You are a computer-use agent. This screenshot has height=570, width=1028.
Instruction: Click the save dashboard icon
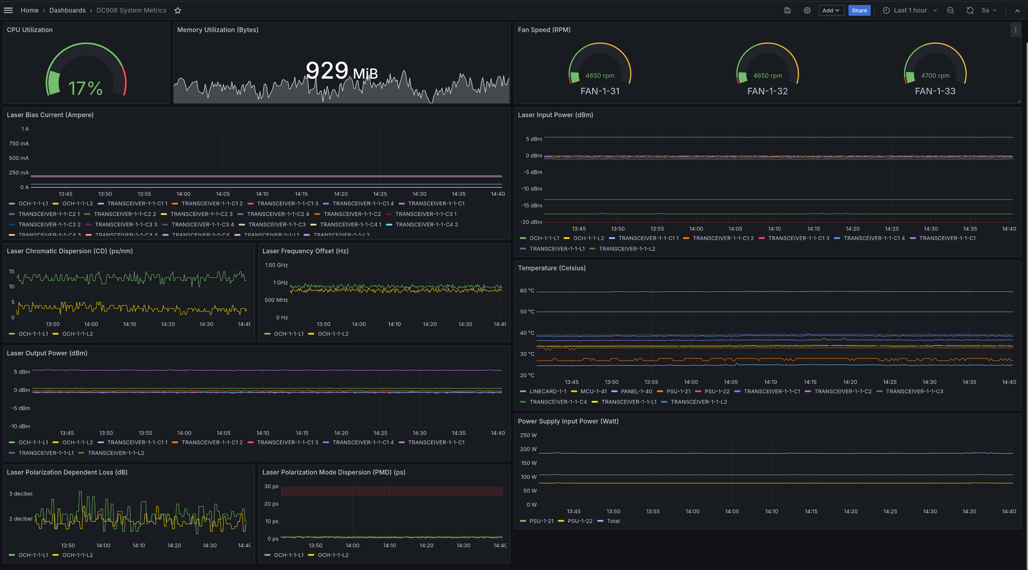click(787, 10)
